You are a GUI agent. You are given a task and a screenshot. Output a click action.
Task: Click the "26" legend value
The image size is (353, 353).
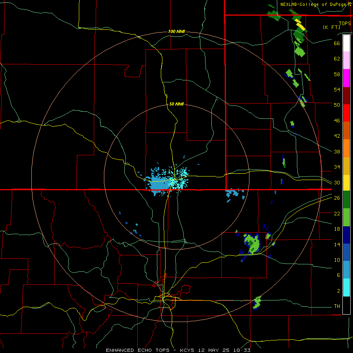pos(337,198)
